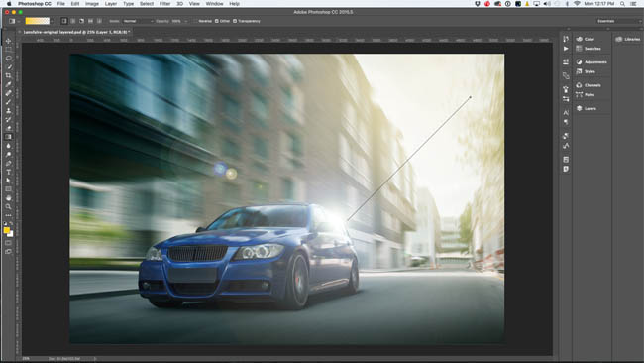Change the screen mode

[x=8, y=252]
